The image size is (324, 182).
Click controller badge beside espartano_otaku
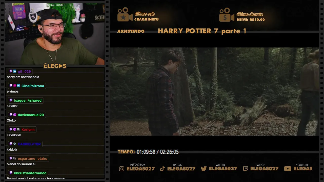(15, 158)
